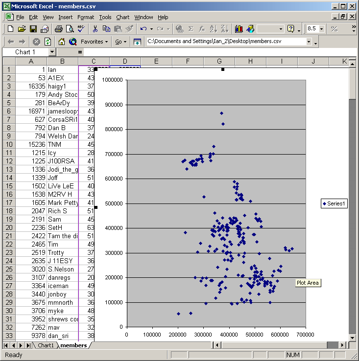359x361 pixels.
Task: Click the Save disk icon
Action: click(x=33, y=29)
